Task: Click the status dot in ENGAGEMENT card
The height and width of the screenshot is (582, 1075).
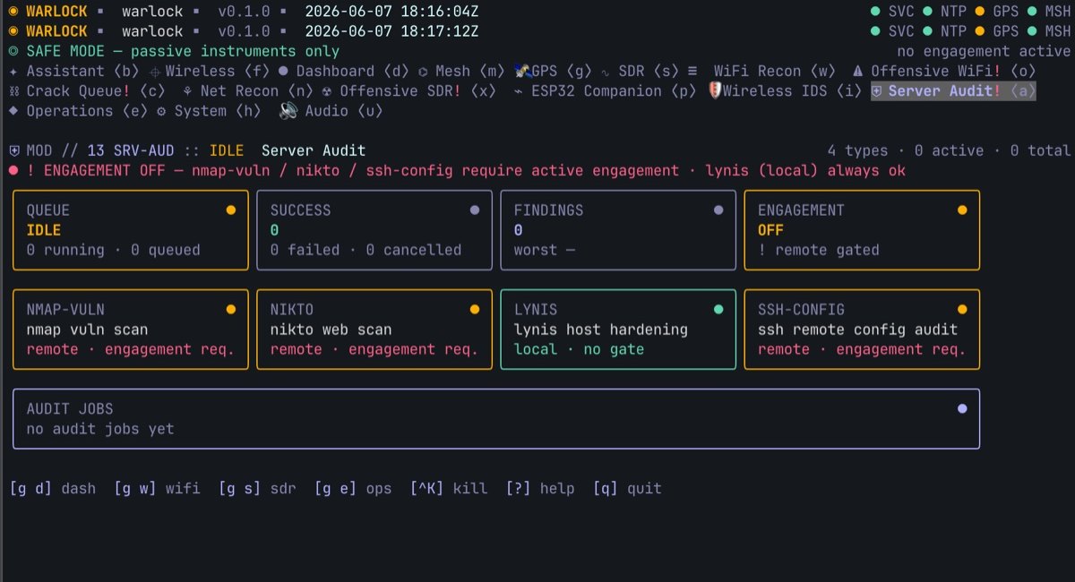Action: click(962, 210)
